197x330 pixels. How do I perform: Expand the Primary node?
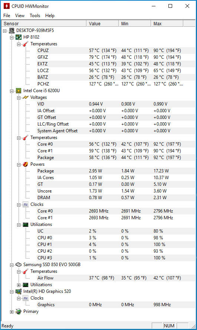click(12, 312)
